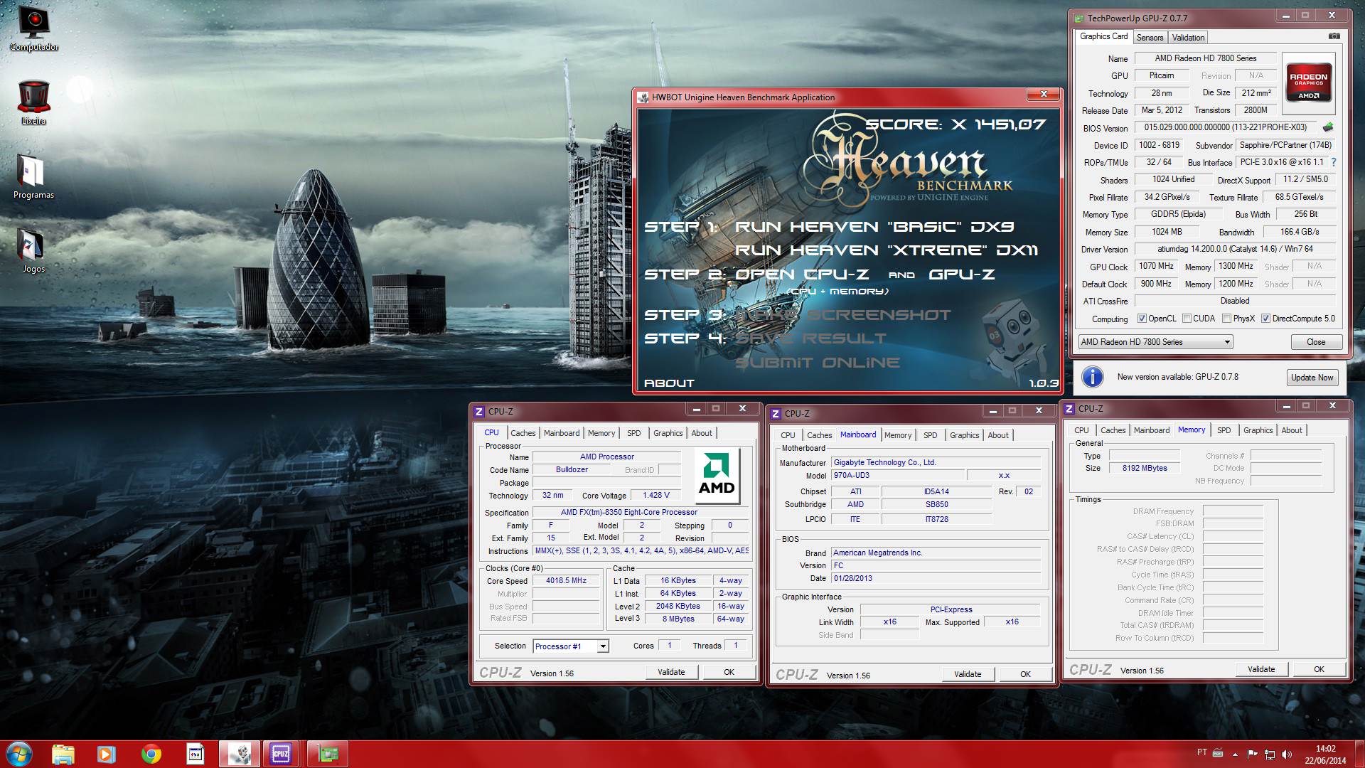This screenshot has height=768, width=1365.
Task: Open the Computador desktop icon
Action: pyautogui.click(x=33, y=29)
